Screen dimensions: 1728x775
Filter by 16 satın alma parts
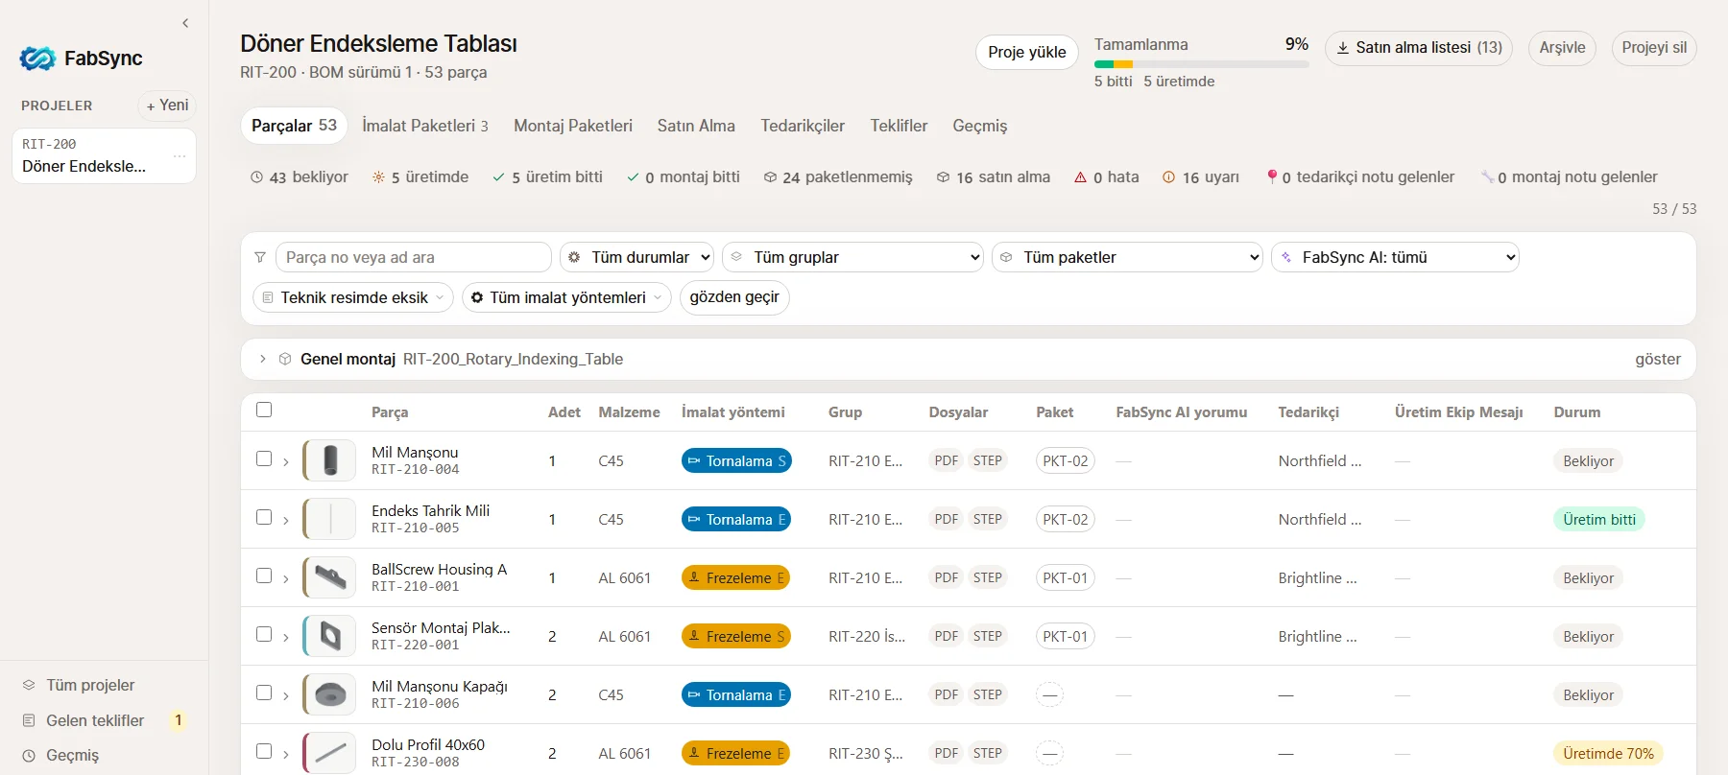coord(994,177)
